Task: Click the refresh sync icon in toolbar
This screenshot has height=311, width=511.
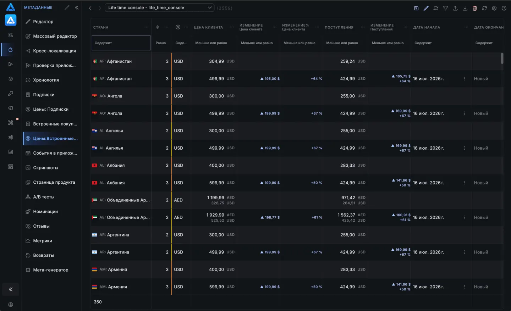Action: [x=484, y=8]
